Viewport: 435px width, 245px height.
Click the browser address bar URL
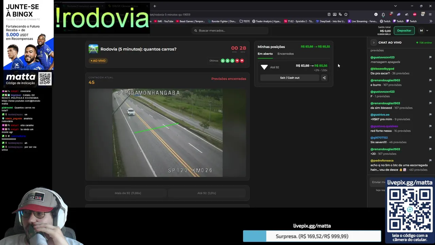coord(170,14)
